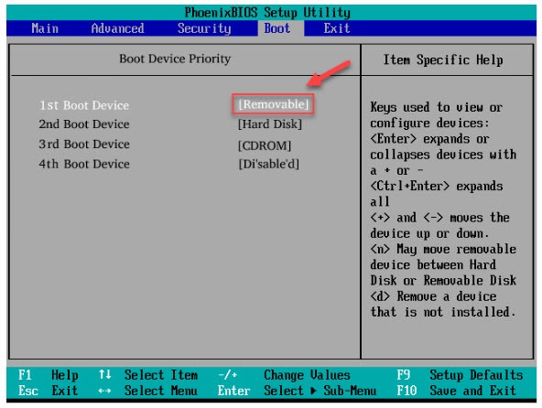Switch to the Advanced tab
The image size is (542, 408).
tap(117, 28)
